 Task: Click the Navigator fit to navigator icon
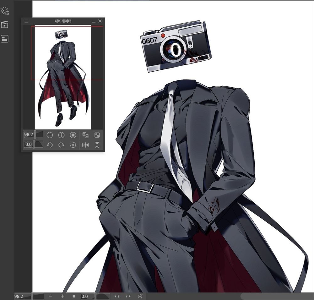97,135
